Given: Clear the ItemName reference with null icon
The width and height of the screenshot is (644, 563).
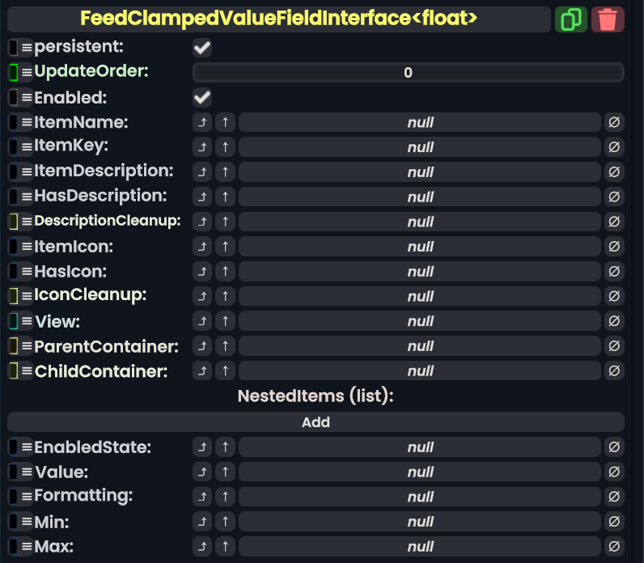Looking at the screenshot, I should pos(614,123).
